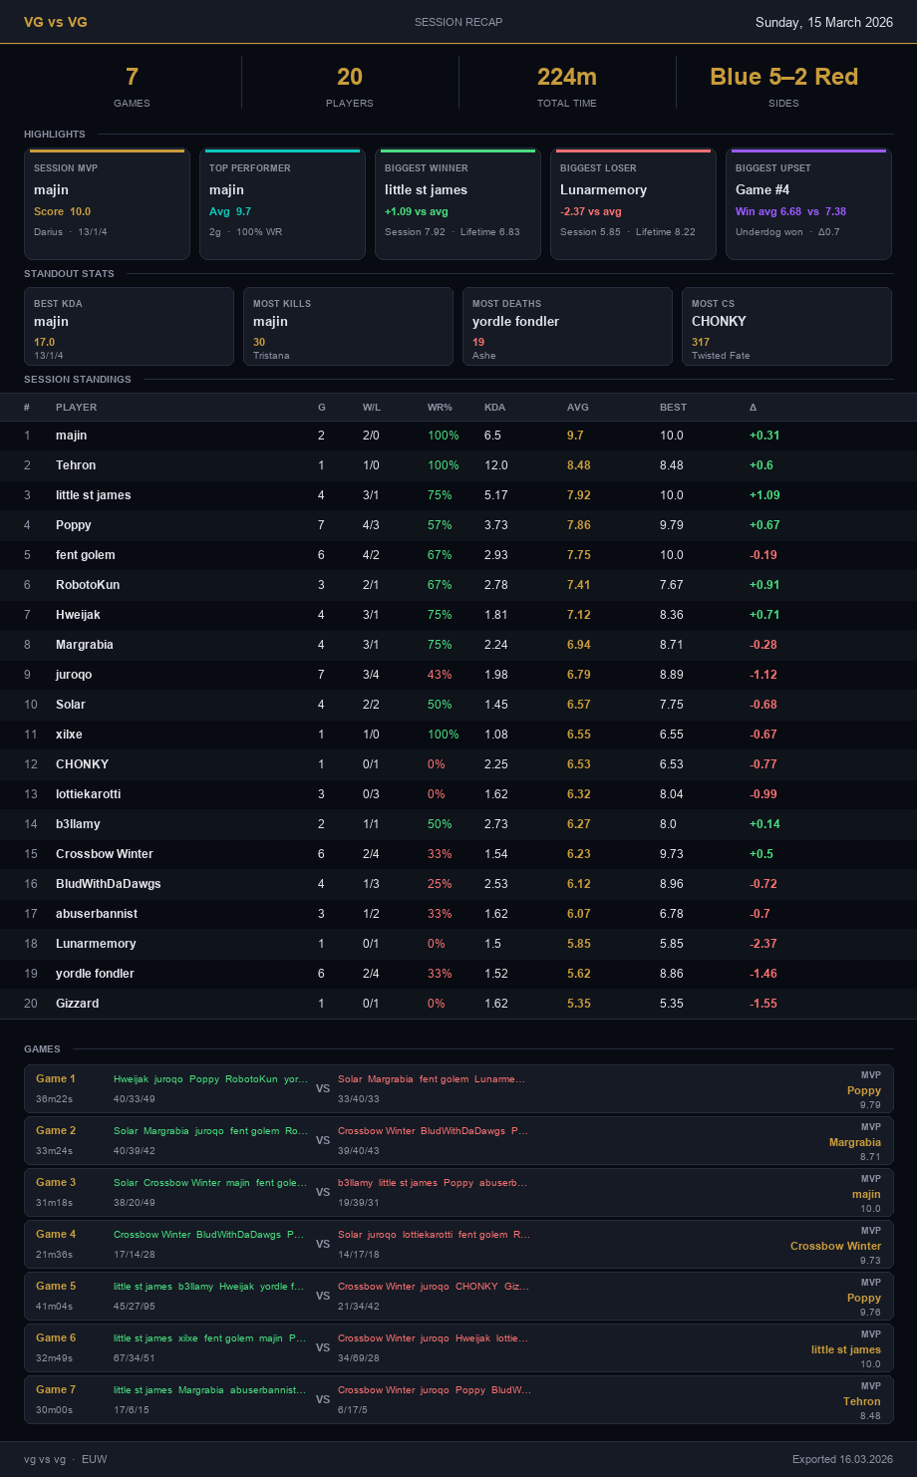Open the Top Performer highlight card
The image size is (917, 1477).
pyautogui.click(x=282, y=204)
